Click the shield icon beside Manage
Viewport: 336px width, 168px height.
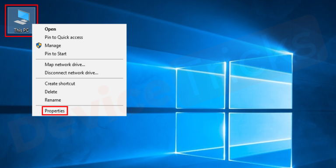click(x=39, y=45)
